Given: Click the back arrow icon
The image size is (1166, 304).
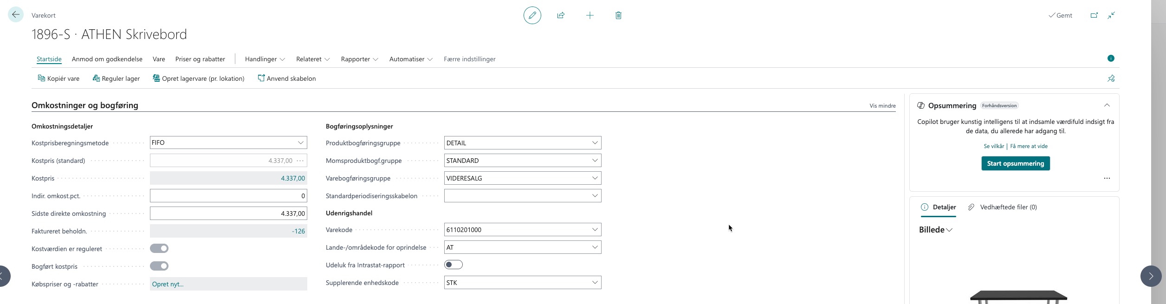Looking at the screenshot, I should (x=16, y=15).
